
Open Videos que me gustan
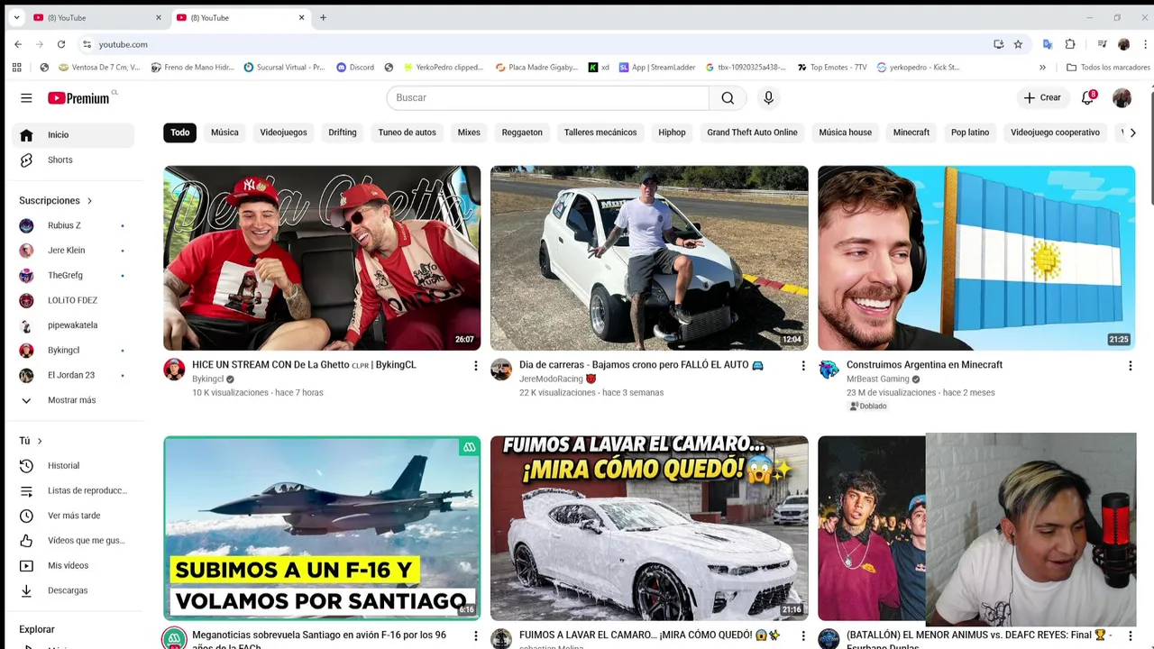pyautogui.click(x=73, y=540)
